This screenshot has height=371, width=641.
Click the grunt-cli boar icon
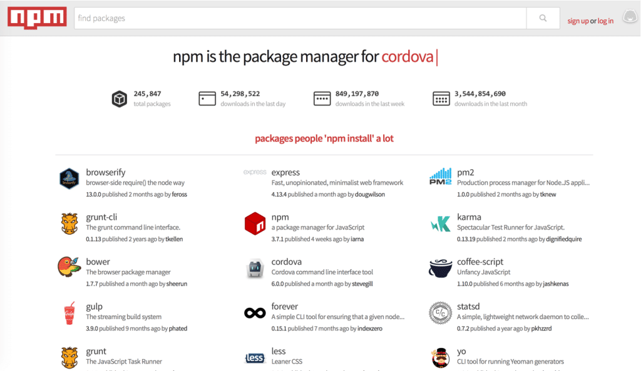69,224
